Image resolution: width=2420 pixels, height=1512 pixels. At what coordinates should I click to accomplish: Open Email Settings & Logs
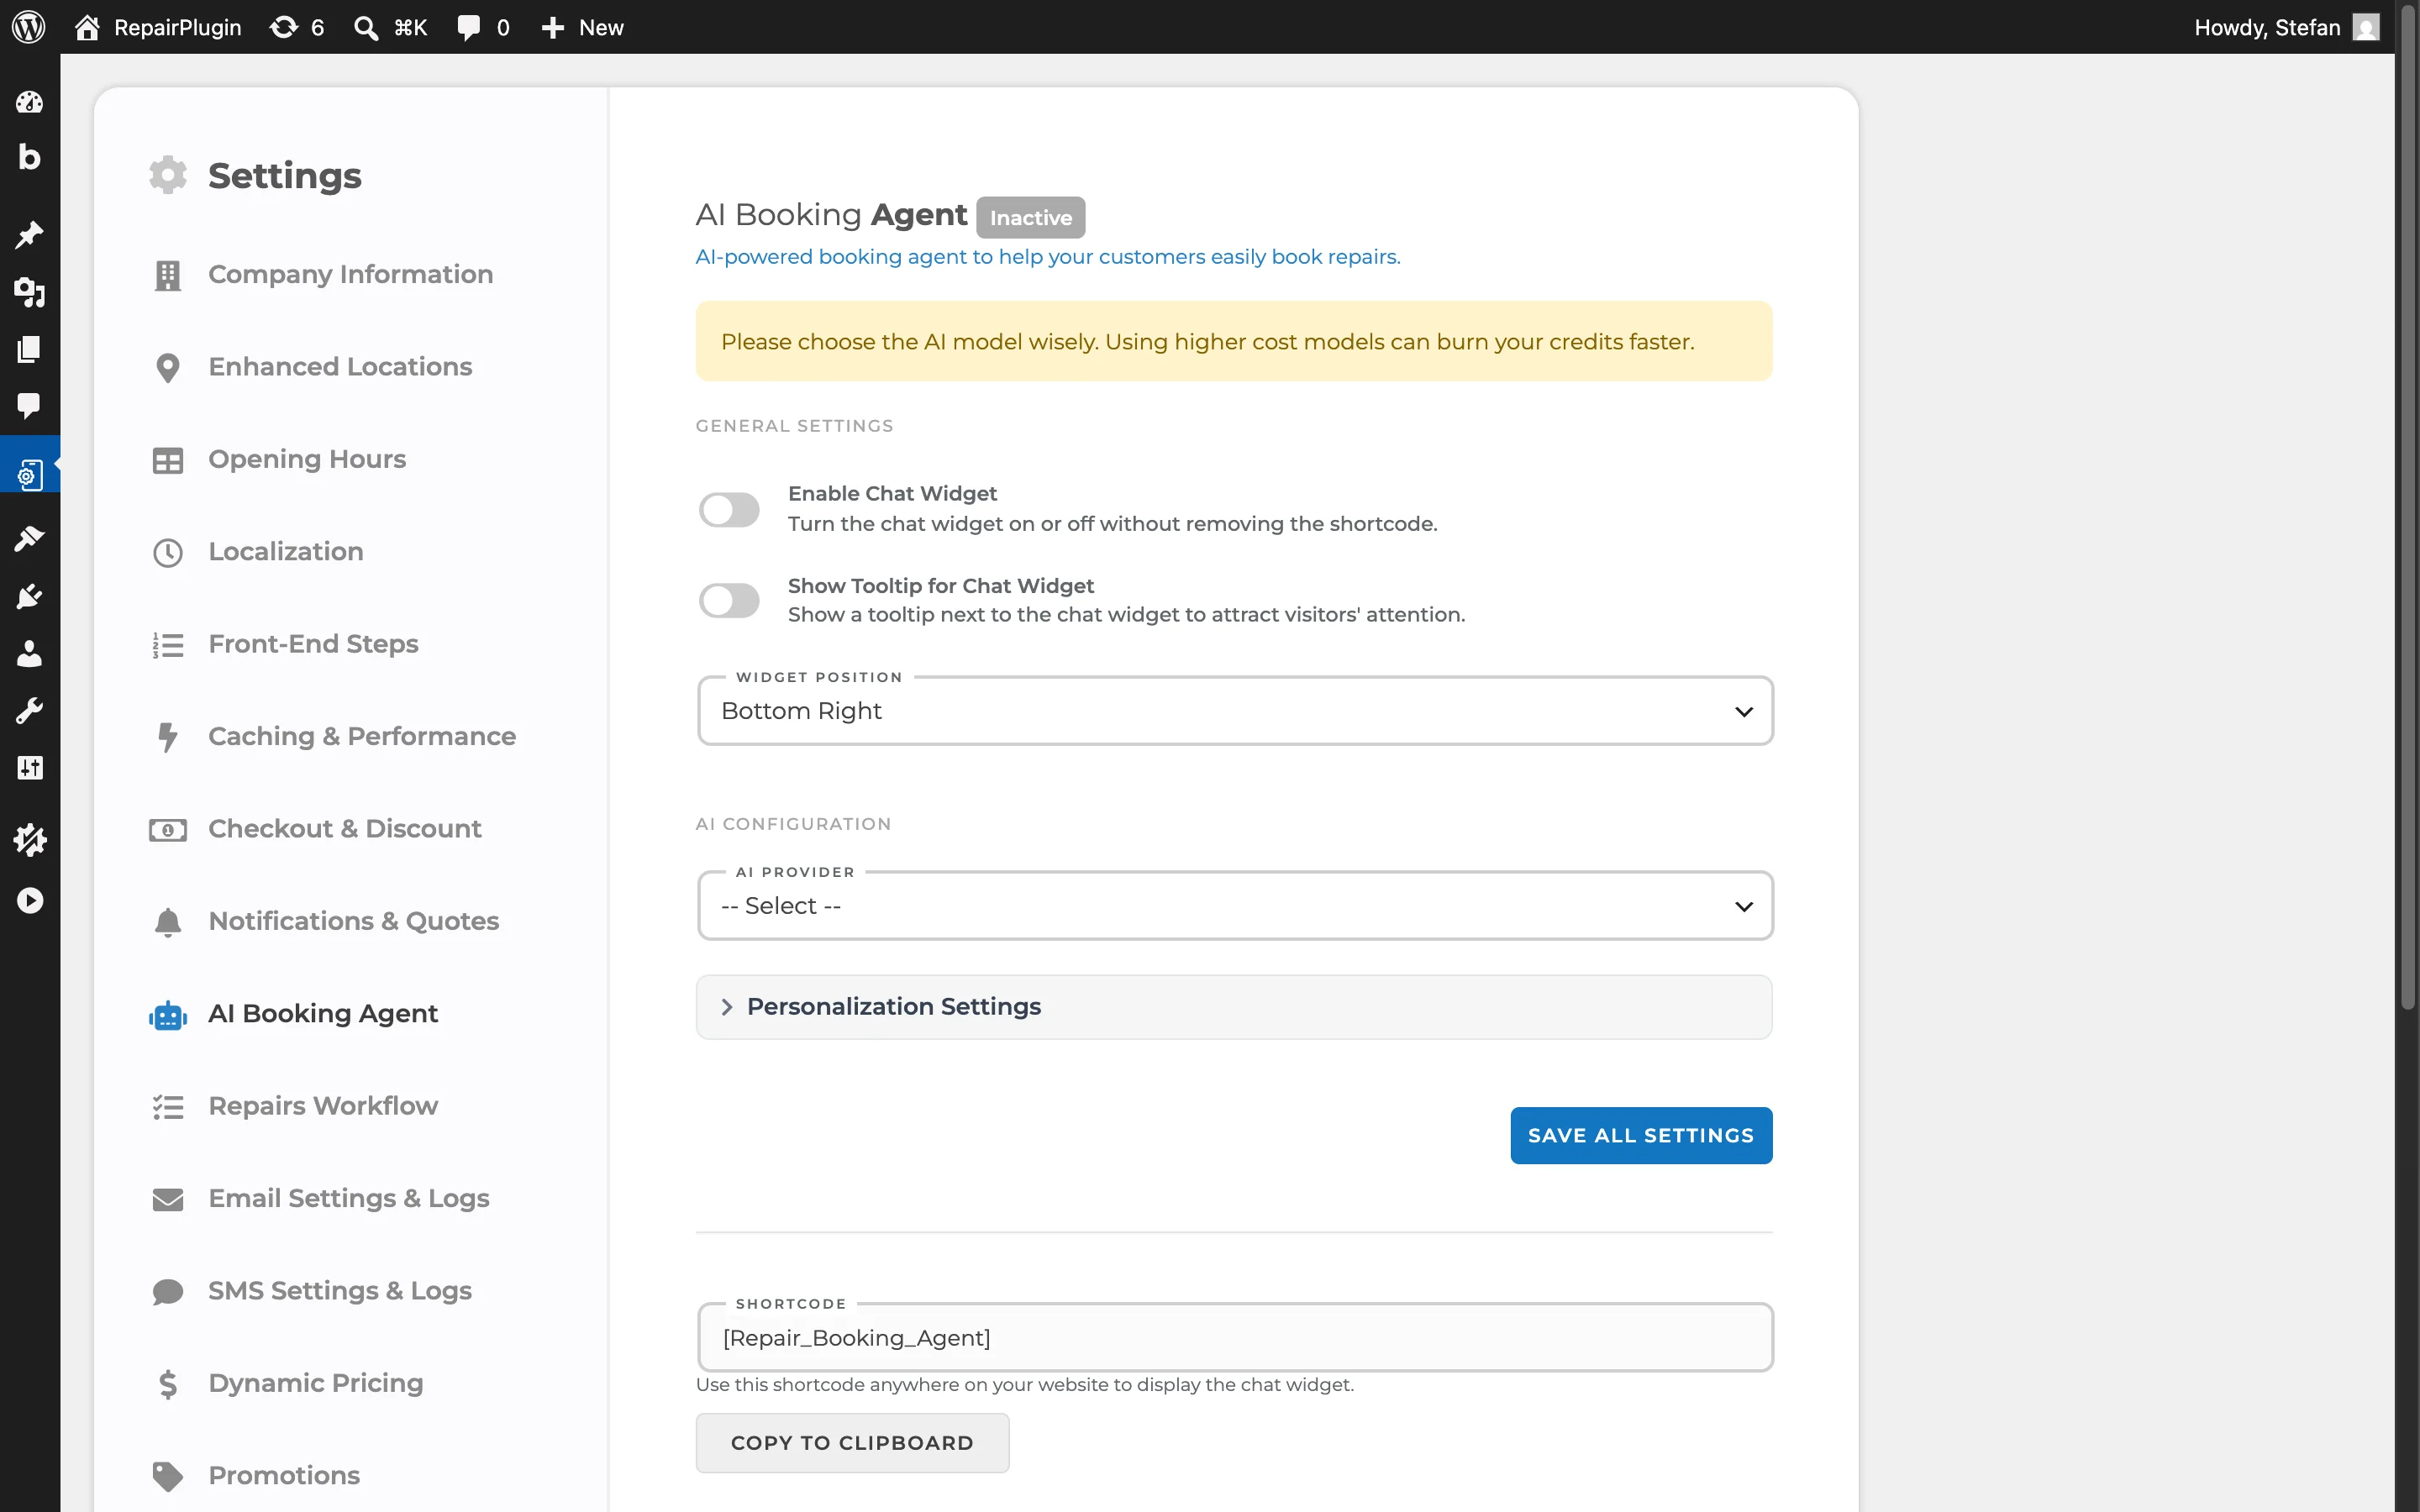click(348, 1199)
